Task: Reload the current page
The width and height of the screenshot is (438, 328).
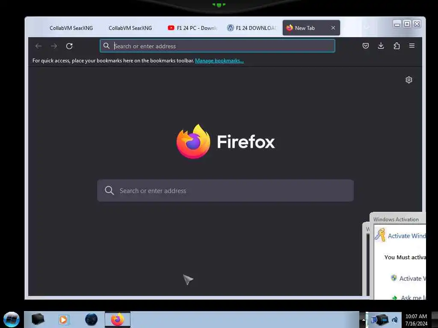Action: coord(69,46)
